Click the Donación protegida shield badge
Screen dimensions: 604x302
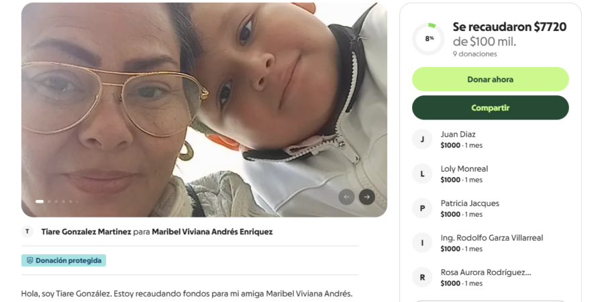point(64,260)
